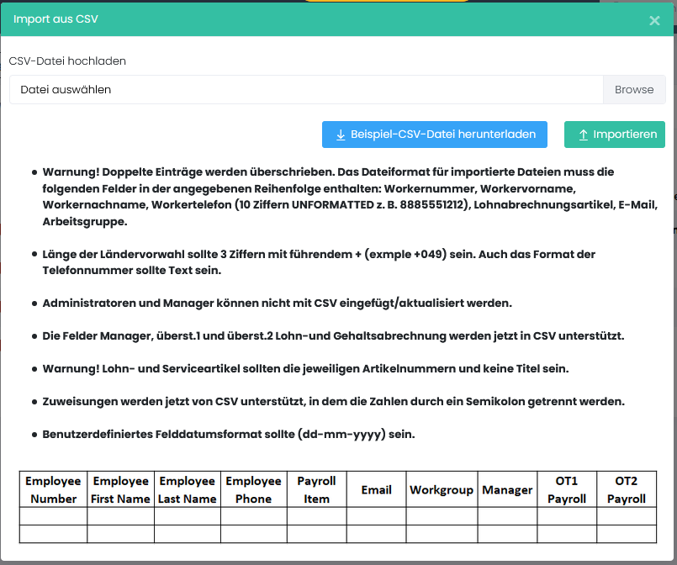
Task: Select the Employee Phone column header
Action: [253, 489]
